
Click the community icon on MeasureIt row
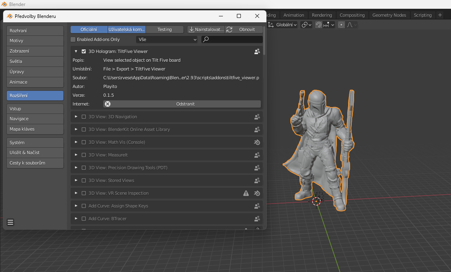coord(257,155)
